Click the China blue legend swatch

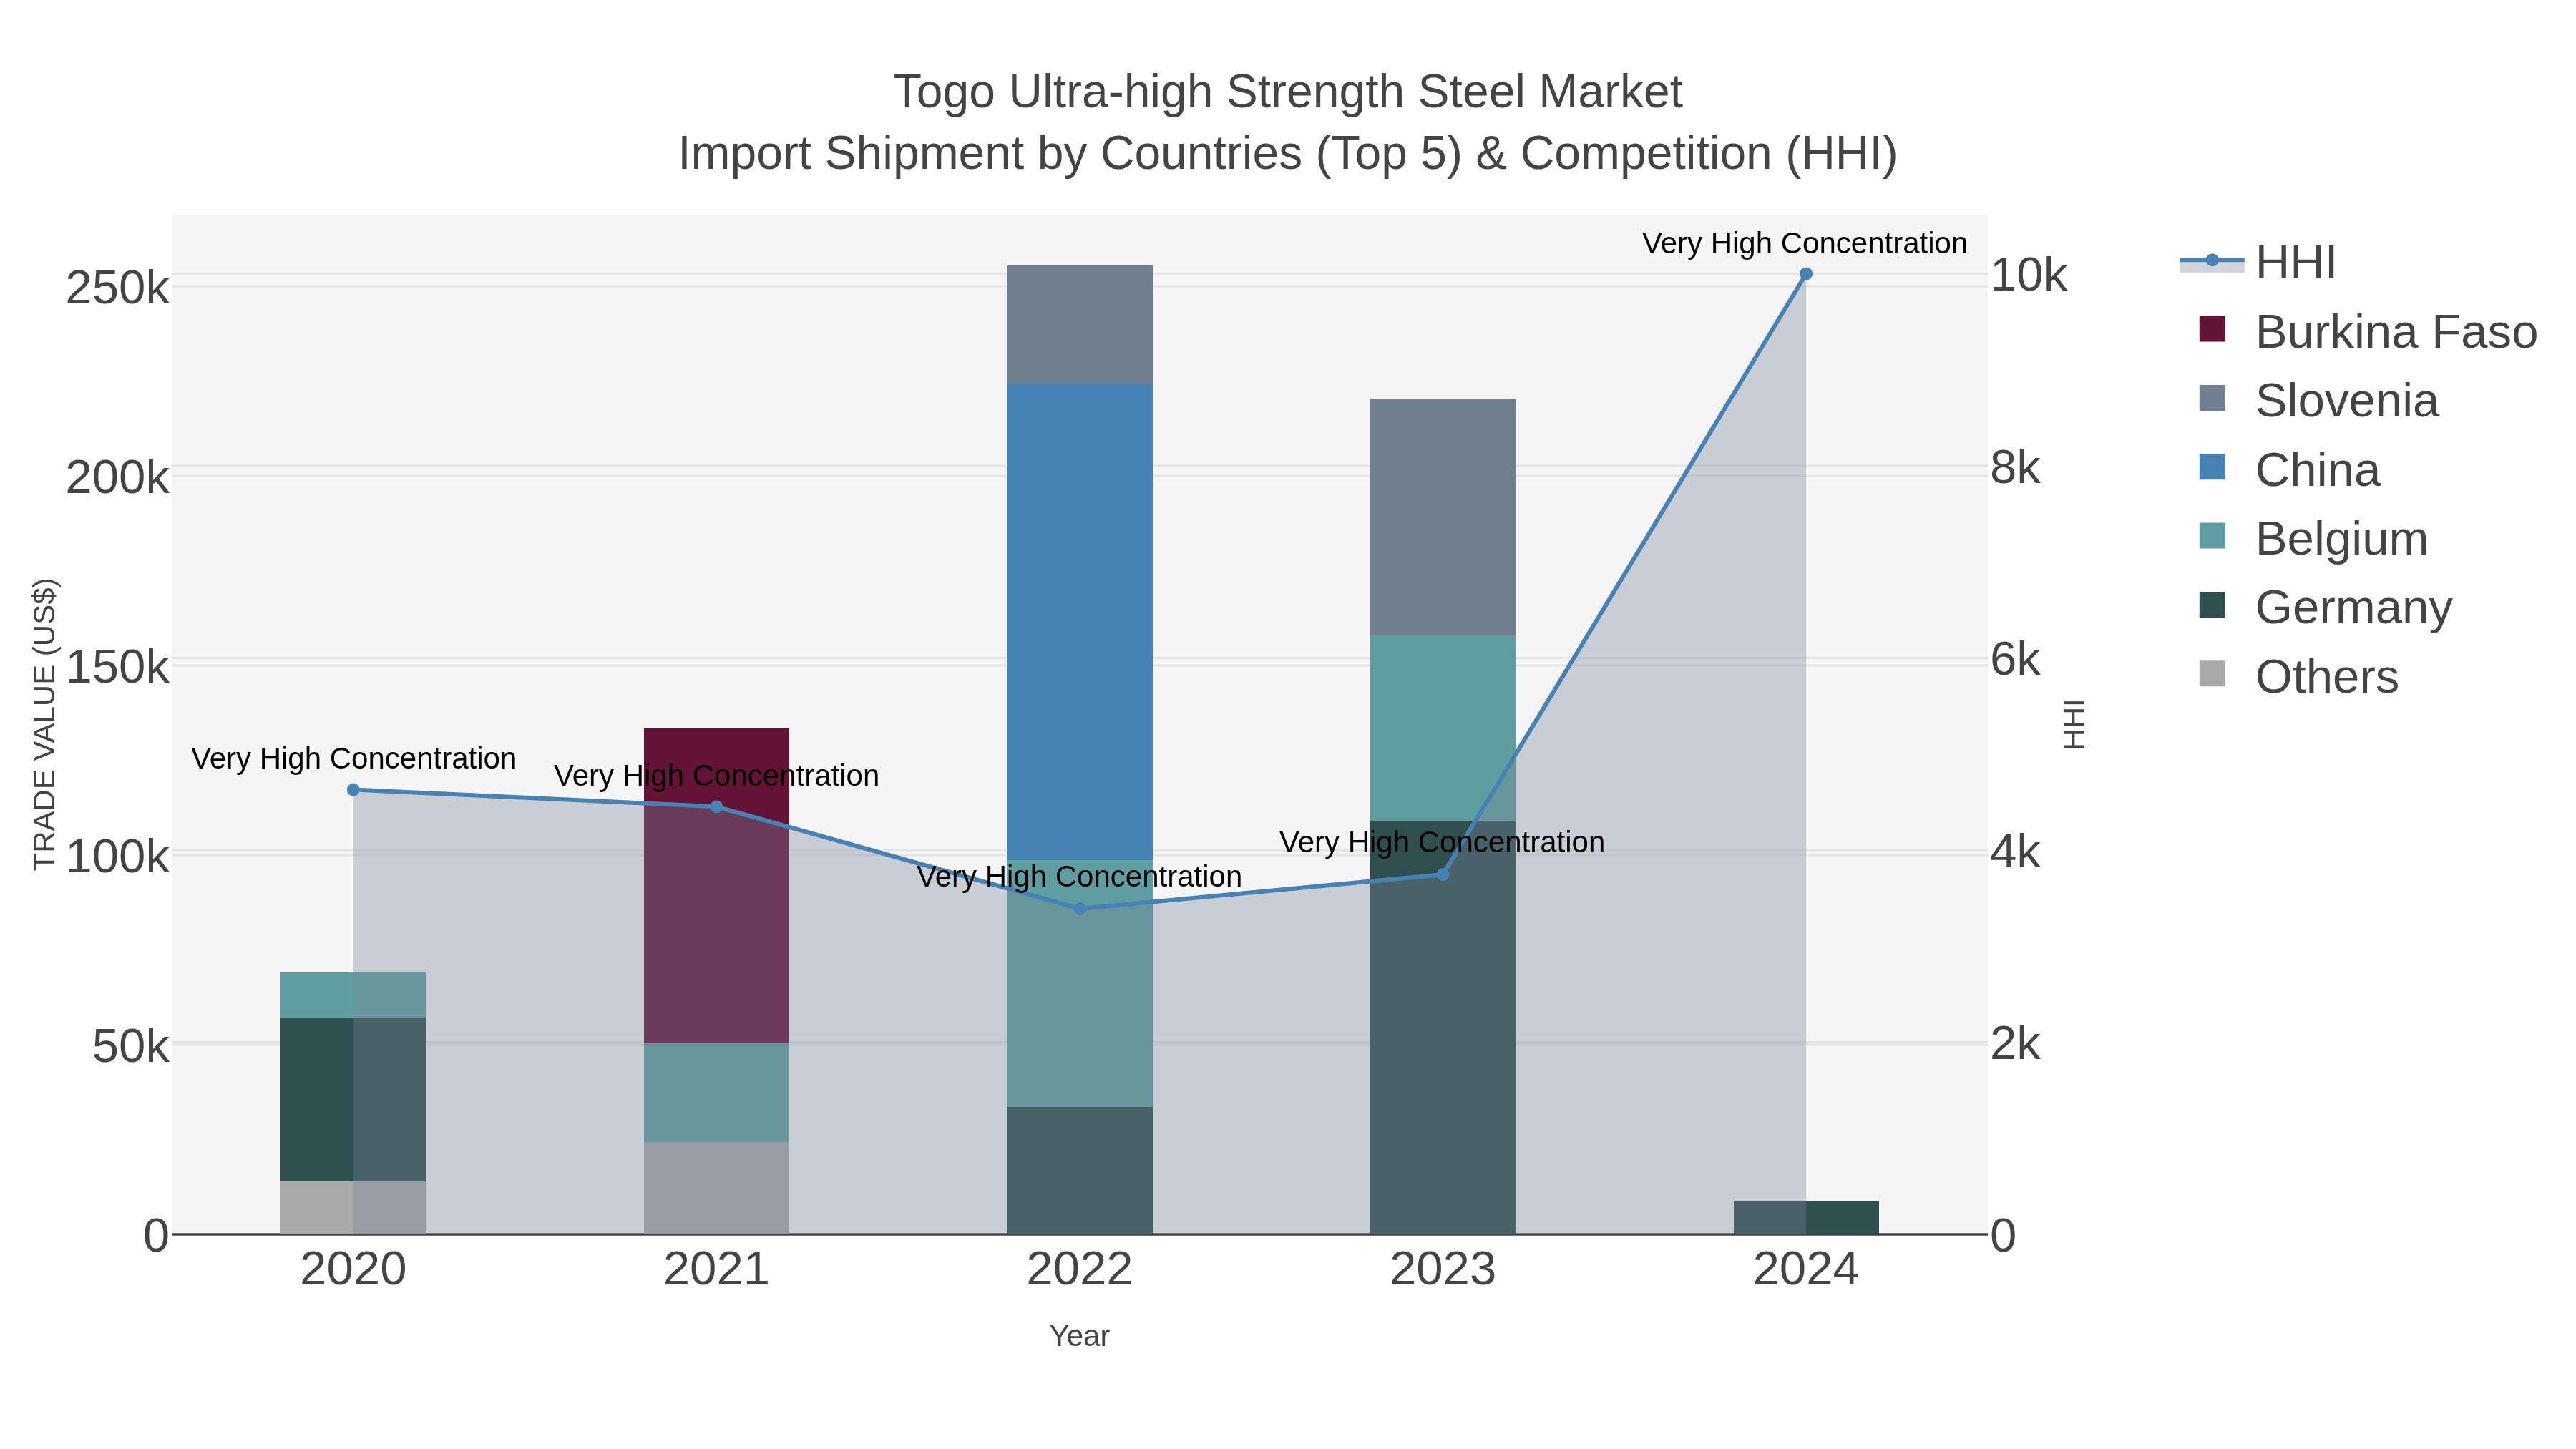coord(2213,467)
